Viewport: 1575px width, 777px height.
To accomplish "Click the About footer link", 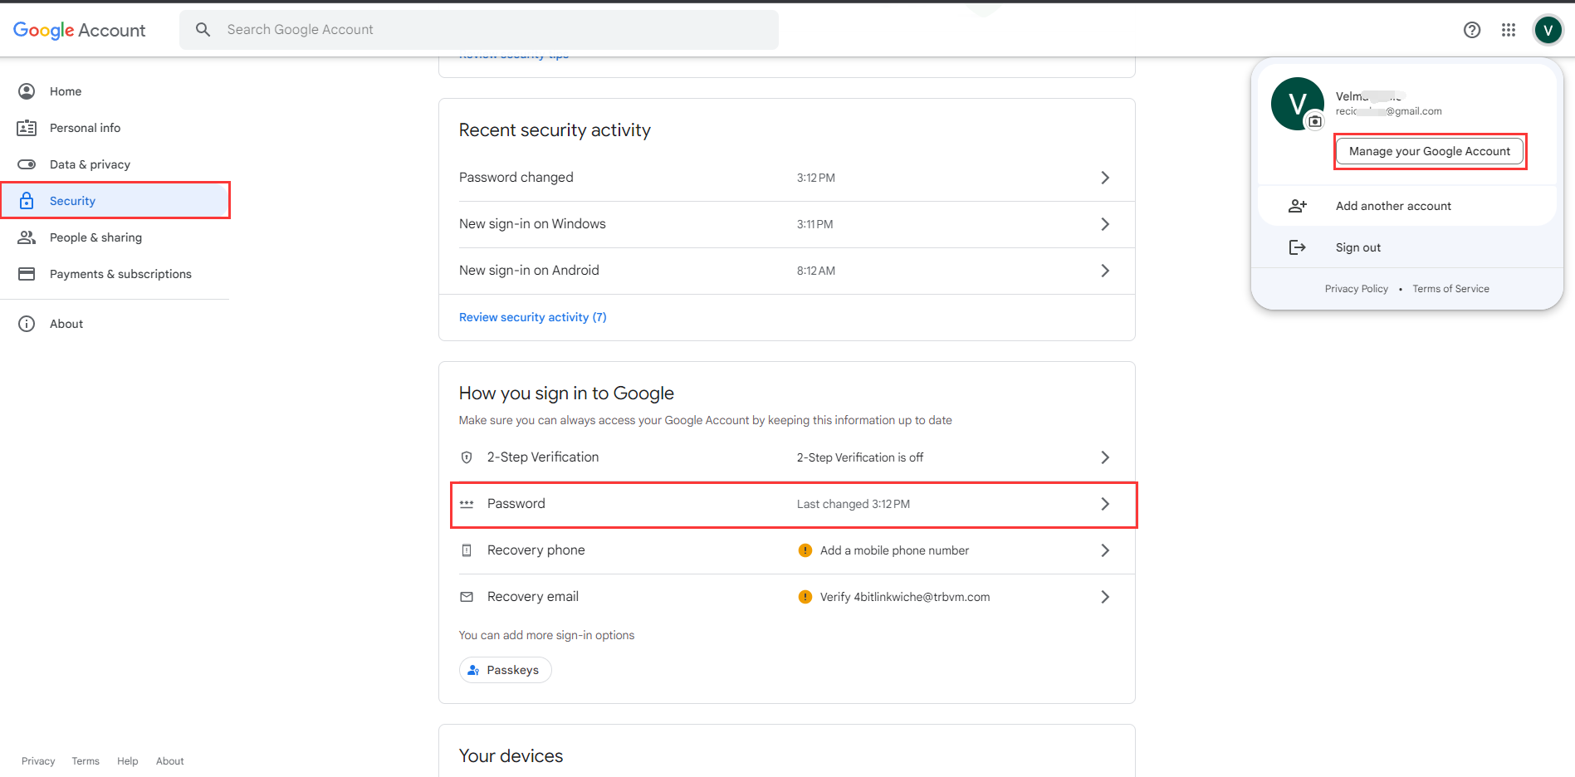I will click(170, 761).
